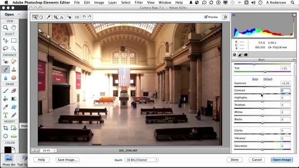The width and height of the screenshot is (299, 168).
Task: Choose the Brush tool under Draw
Action: click(x=6, y=91)
